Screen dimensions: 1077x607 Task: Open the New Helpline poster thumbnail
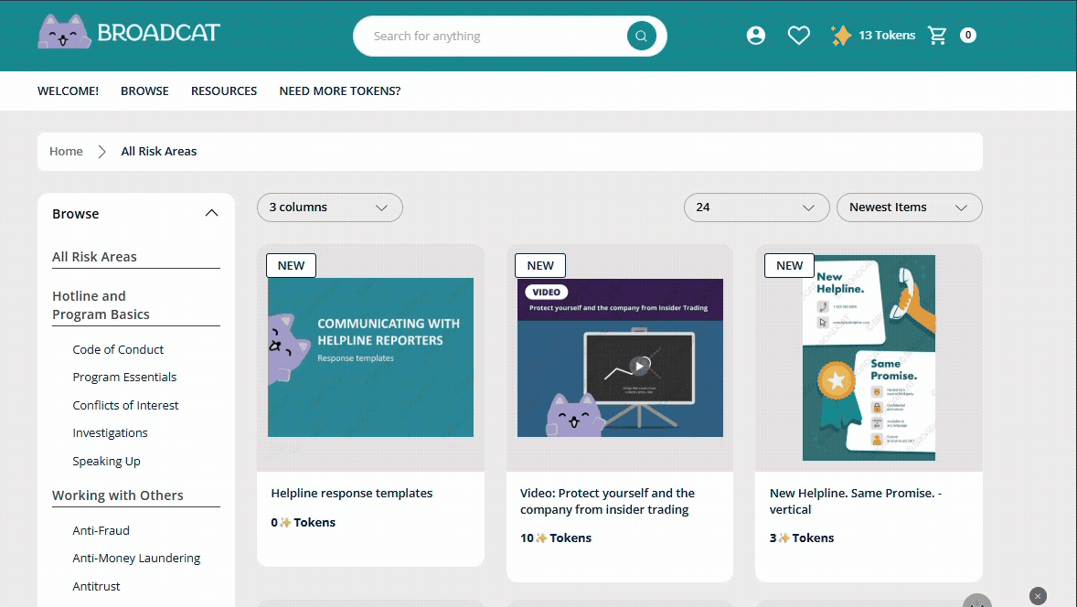869,358
